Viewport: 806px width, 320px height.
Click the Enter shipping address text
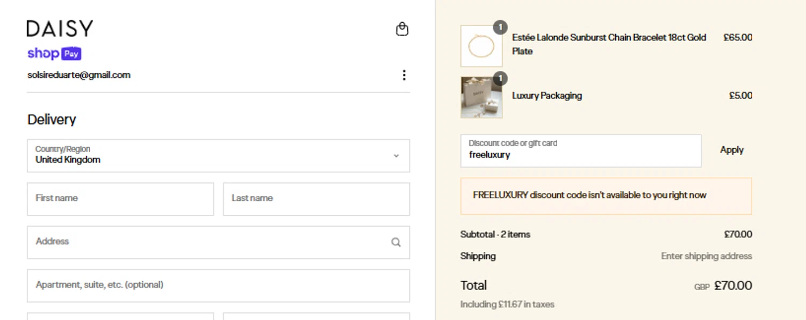coord(707,256)
